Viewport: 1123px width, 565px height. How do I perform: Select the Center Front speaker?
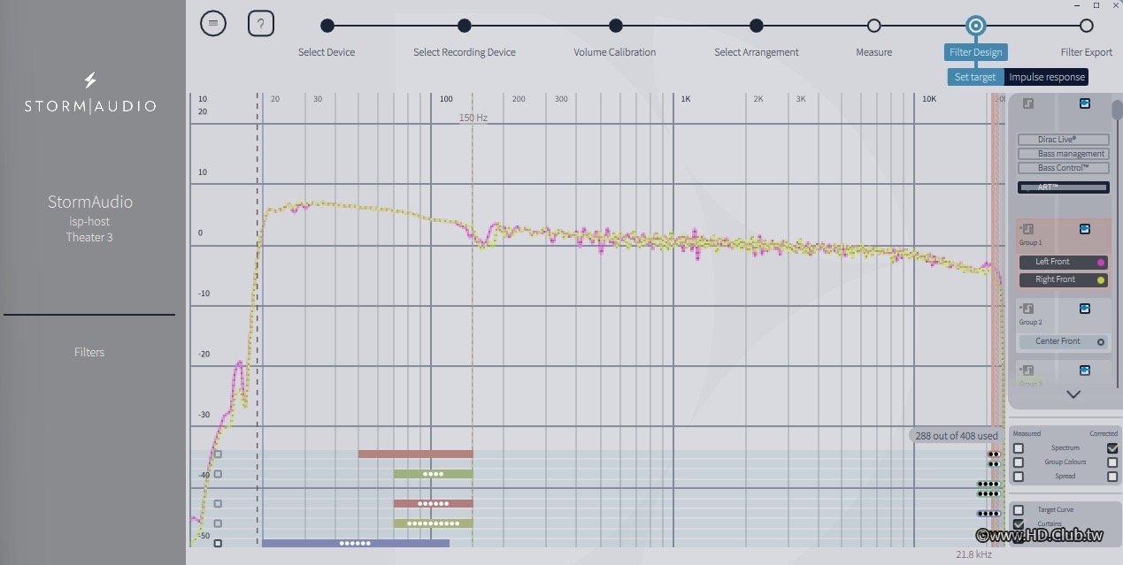coord(1063,341)
